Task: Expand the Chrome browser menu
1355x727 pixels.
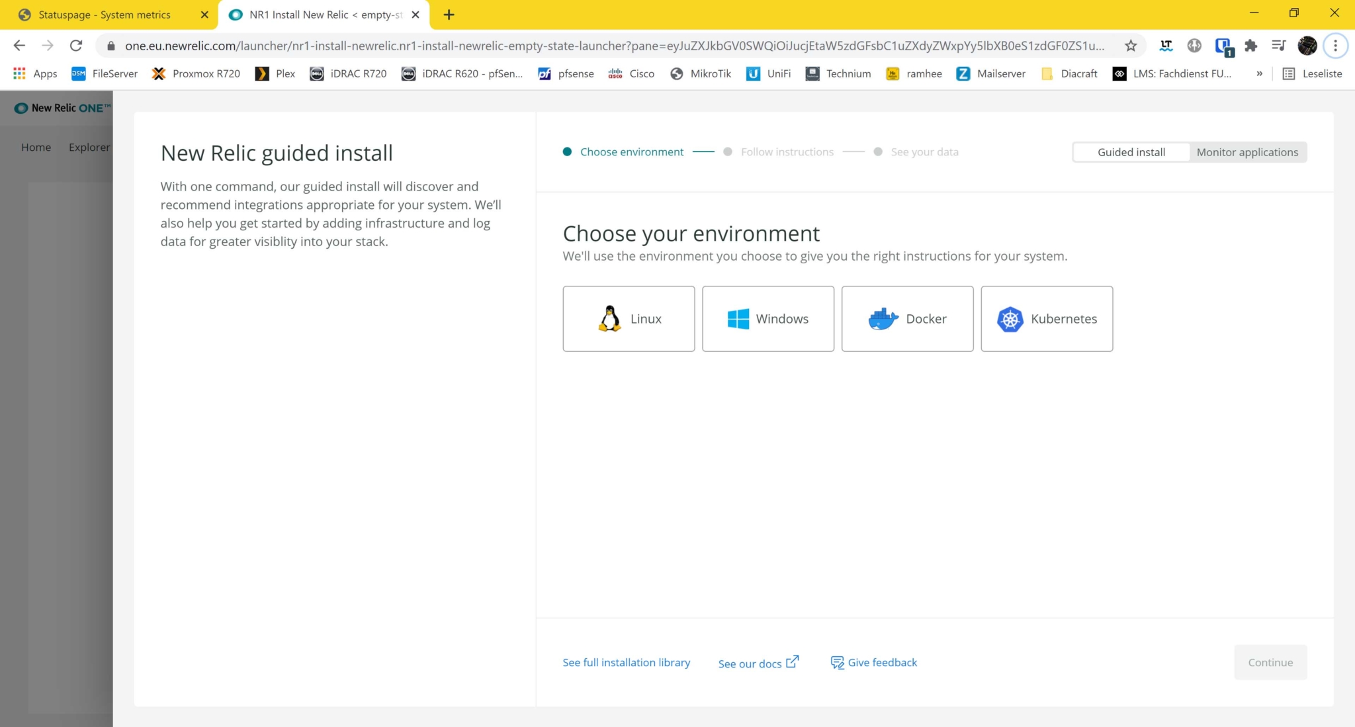Action: point(1335,45)
